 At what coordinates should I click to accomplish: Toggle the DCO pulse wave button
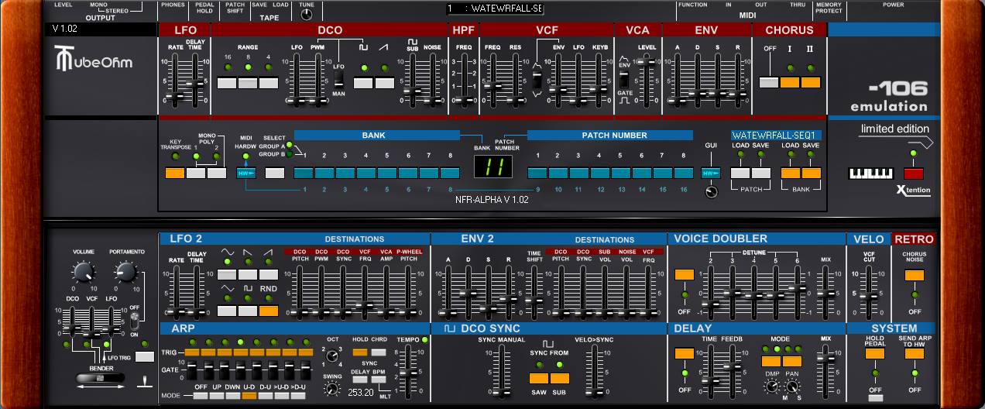pyautogui.click(x=363, y=83)
